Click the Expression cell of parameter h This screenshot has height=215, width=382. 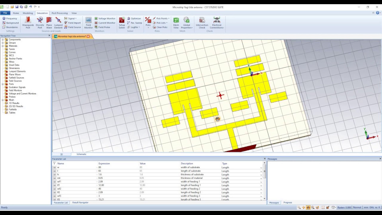pos(118,175)
